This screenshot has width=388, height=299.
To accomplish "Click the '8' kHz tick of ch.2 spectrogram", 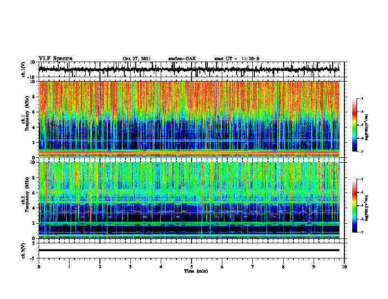I will pyautogui.click(x=34, y=178).
